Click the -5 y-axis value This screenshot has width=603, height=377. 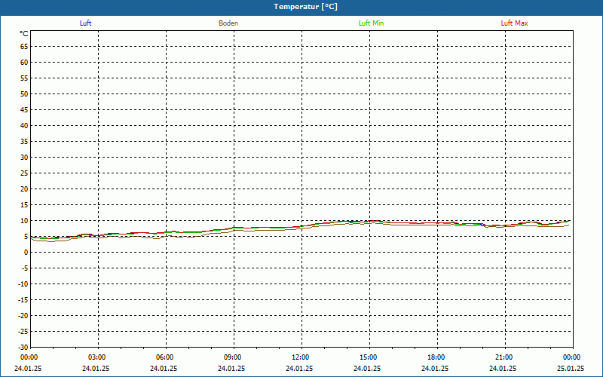[24, 268]
